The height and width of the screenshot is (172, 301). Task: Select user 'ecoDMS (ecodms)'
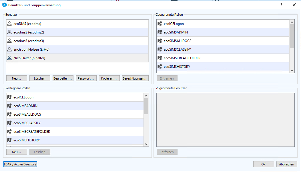77,24
